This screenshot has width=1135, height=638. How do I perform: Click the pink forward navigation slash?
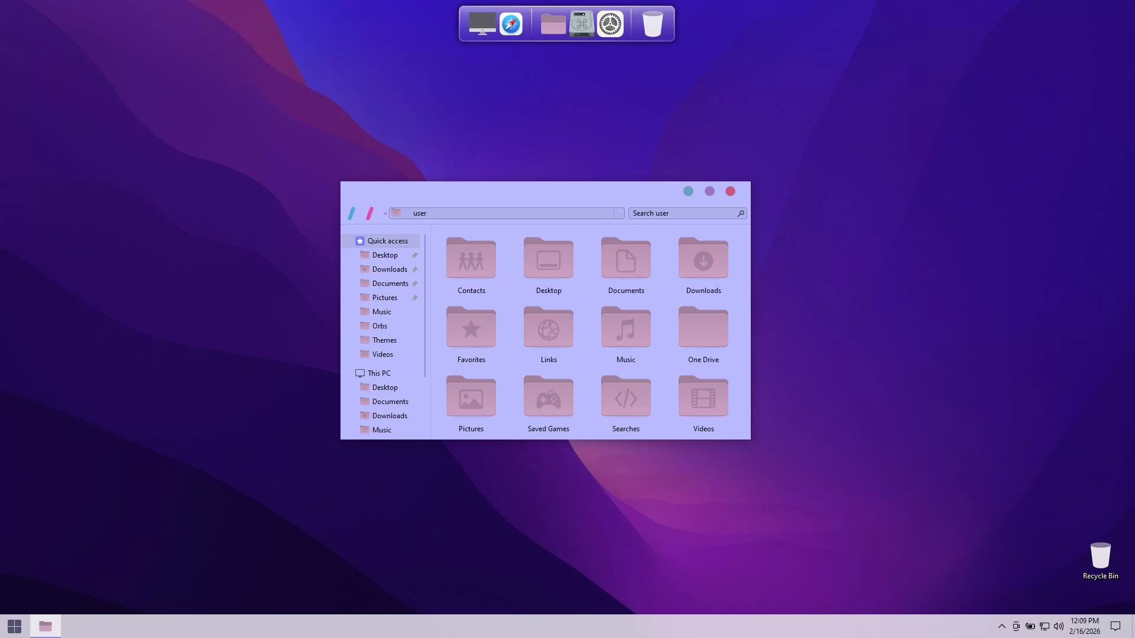370,213
